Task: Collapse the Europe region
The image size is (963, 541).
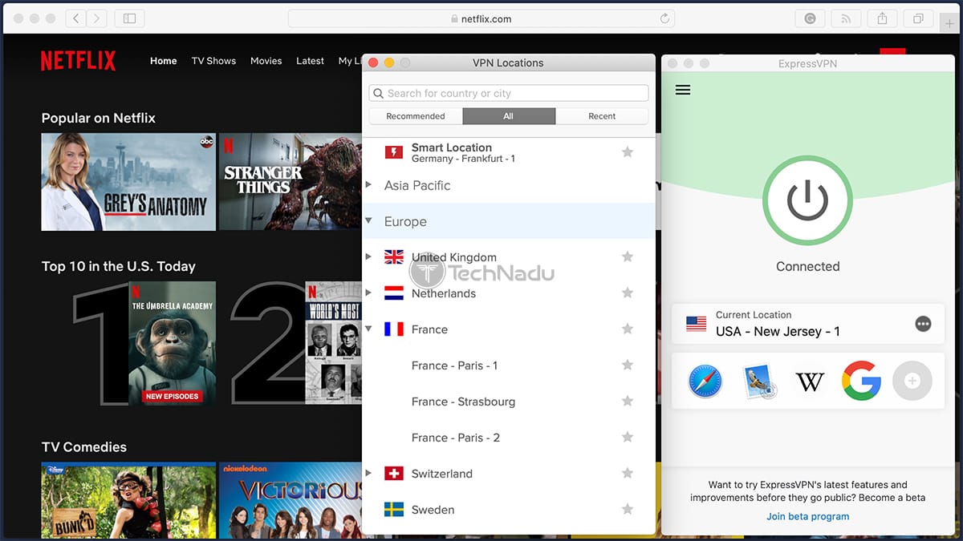Action: tap(368, 221)
